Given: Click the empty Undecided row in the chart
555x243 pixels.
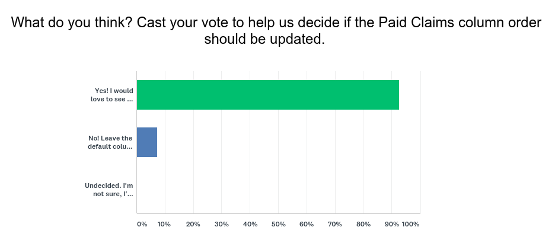Looking at the screenshot, I should (278, 190).
